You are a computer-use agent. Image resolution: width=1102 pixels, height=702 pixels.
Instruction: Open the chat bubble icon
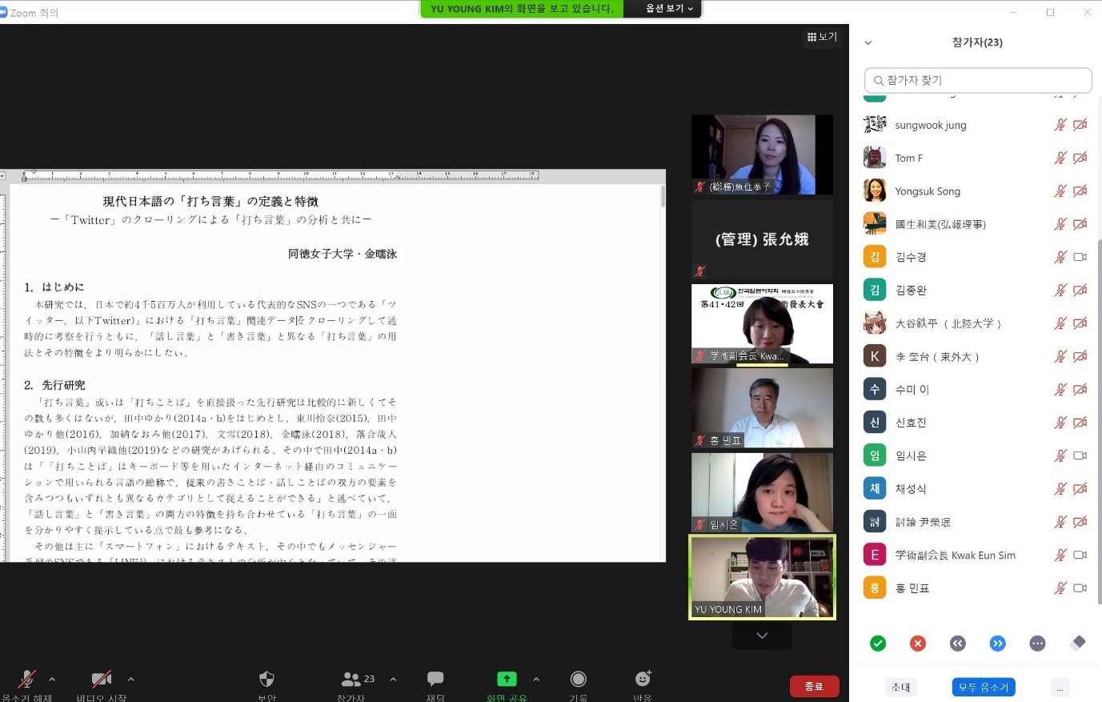pos(435,680)
